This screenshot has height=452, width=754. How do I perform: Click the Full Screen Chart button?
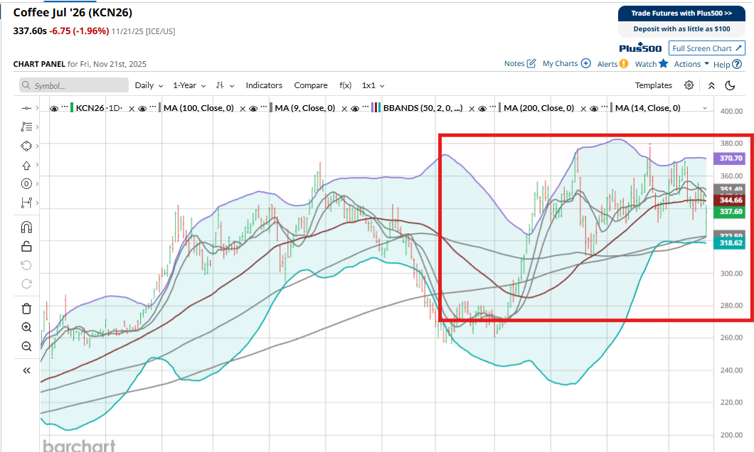coord(706,48)
